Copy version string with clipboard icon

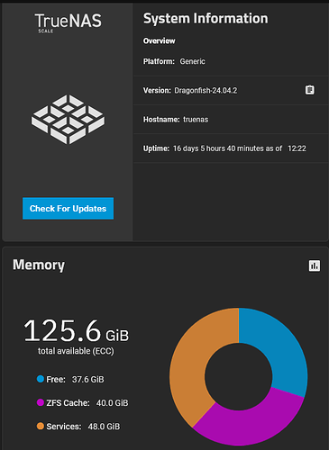(x=310, y=90)
